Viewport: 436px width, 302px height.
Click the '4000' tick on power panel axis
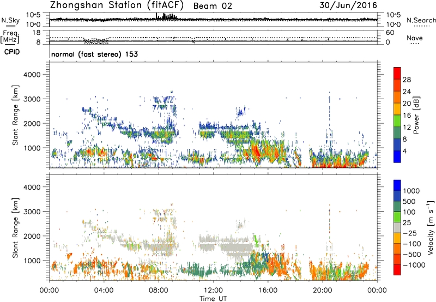[32, 75]
